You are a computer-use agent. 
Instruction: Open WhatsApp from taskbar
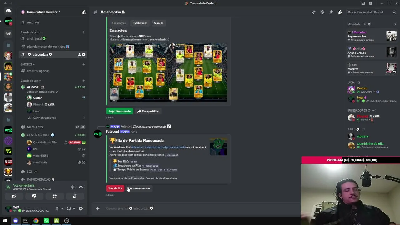[x=46, y=221]
